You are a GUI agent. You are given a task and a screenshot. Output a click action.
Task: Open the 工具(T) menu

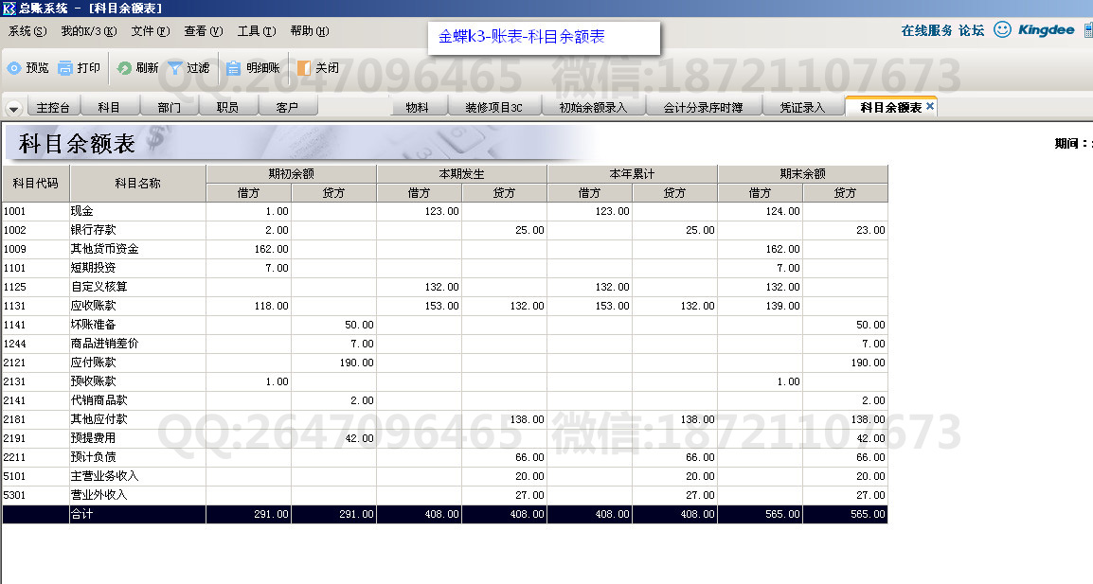256,31
